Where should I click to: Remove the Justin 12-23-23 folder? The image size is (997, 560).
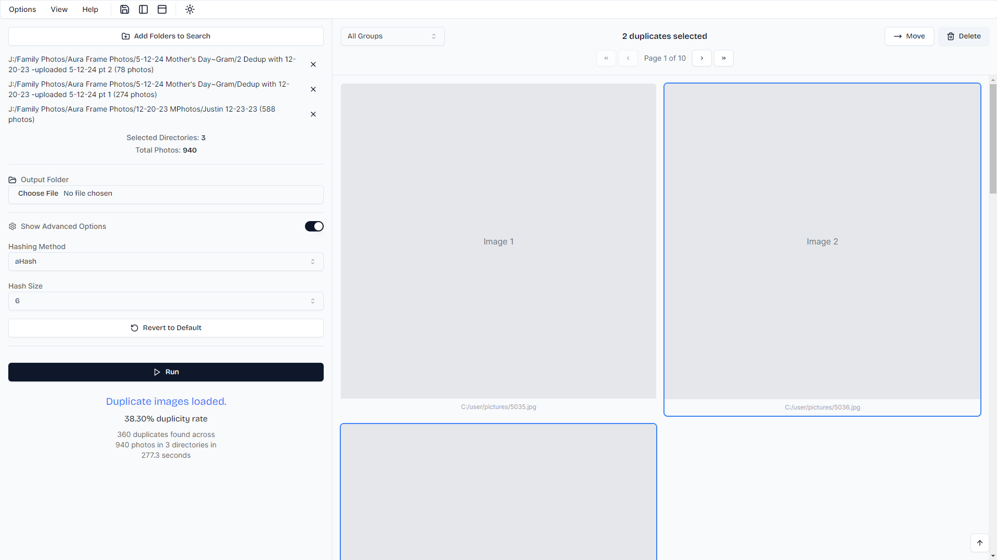pyautogui.click(x=313, y=114)
